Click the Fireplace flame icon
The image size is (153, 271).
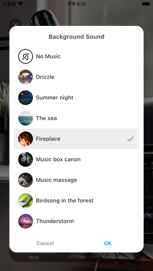[25, 139]
